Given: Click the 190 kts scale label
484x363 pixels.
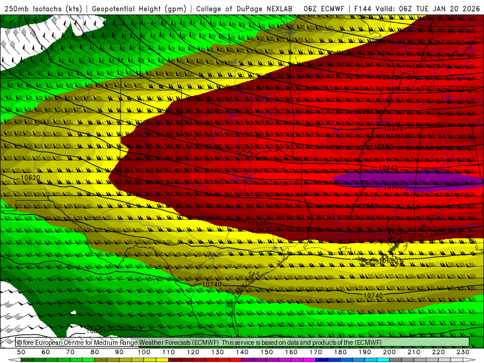Looking at the screenshot, I should pos(365,352).
